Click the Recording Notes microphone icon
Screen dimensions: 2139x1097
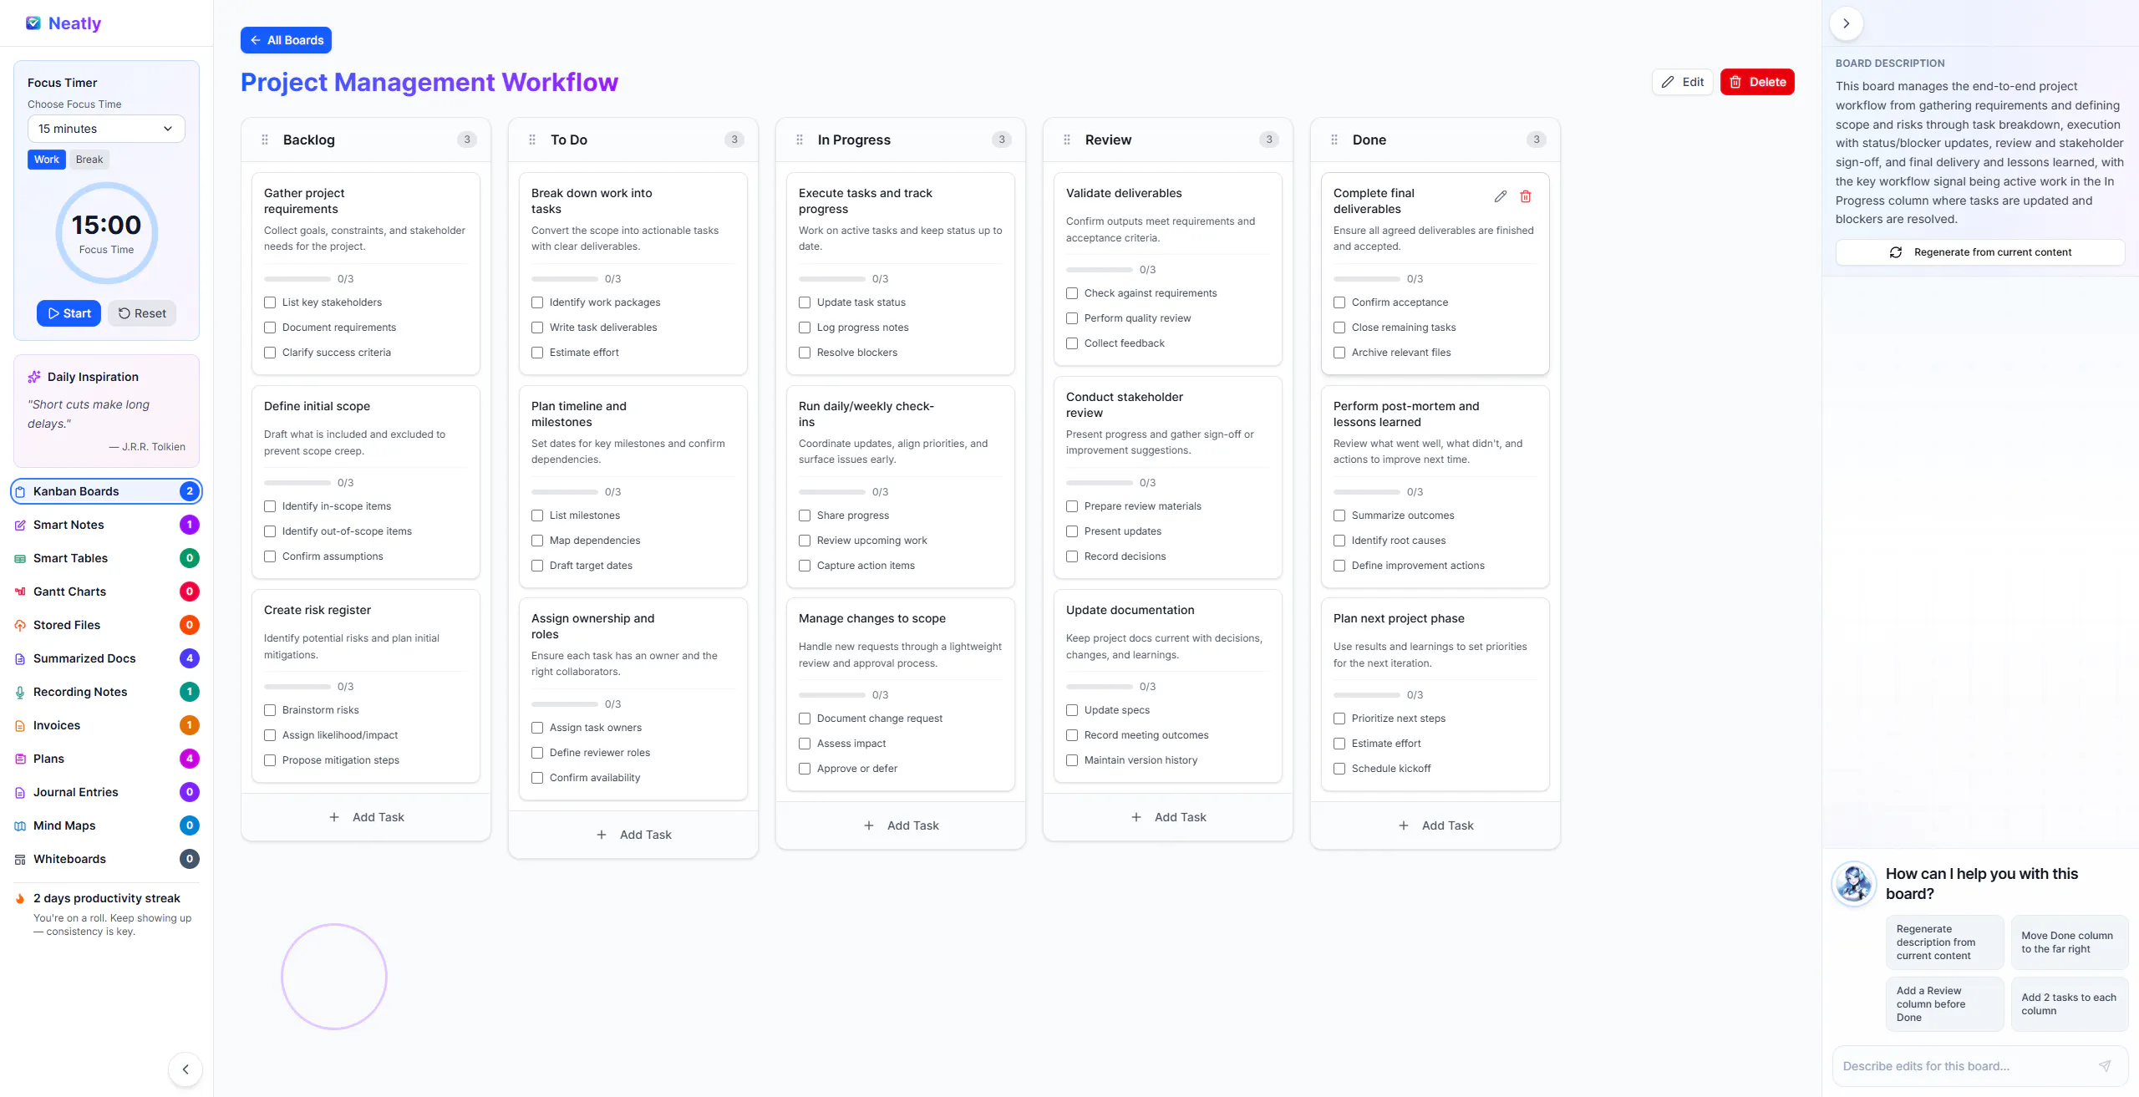pos(20,692)
